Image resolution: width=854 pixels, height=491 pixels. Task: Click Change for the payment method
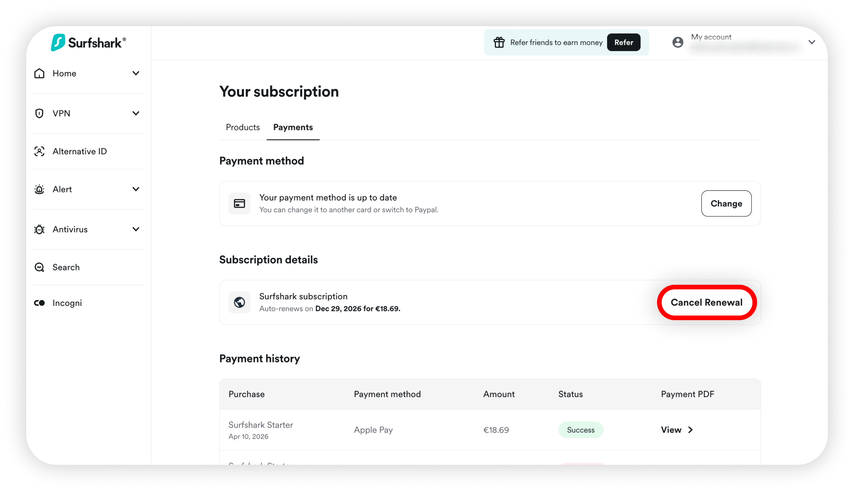click(726, 204)
